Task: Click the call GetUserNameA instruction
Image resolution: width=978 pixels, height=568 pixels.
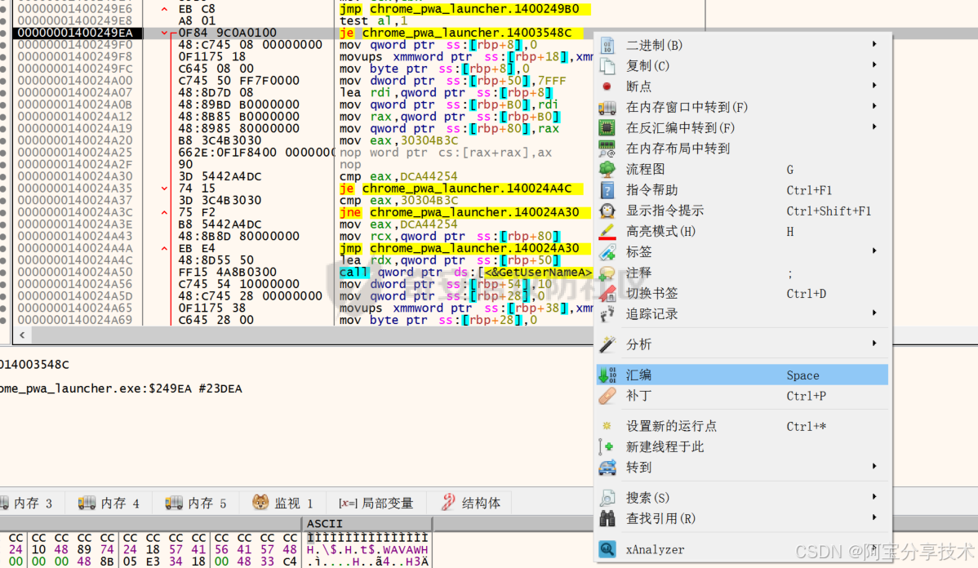Action: (465, 272)
